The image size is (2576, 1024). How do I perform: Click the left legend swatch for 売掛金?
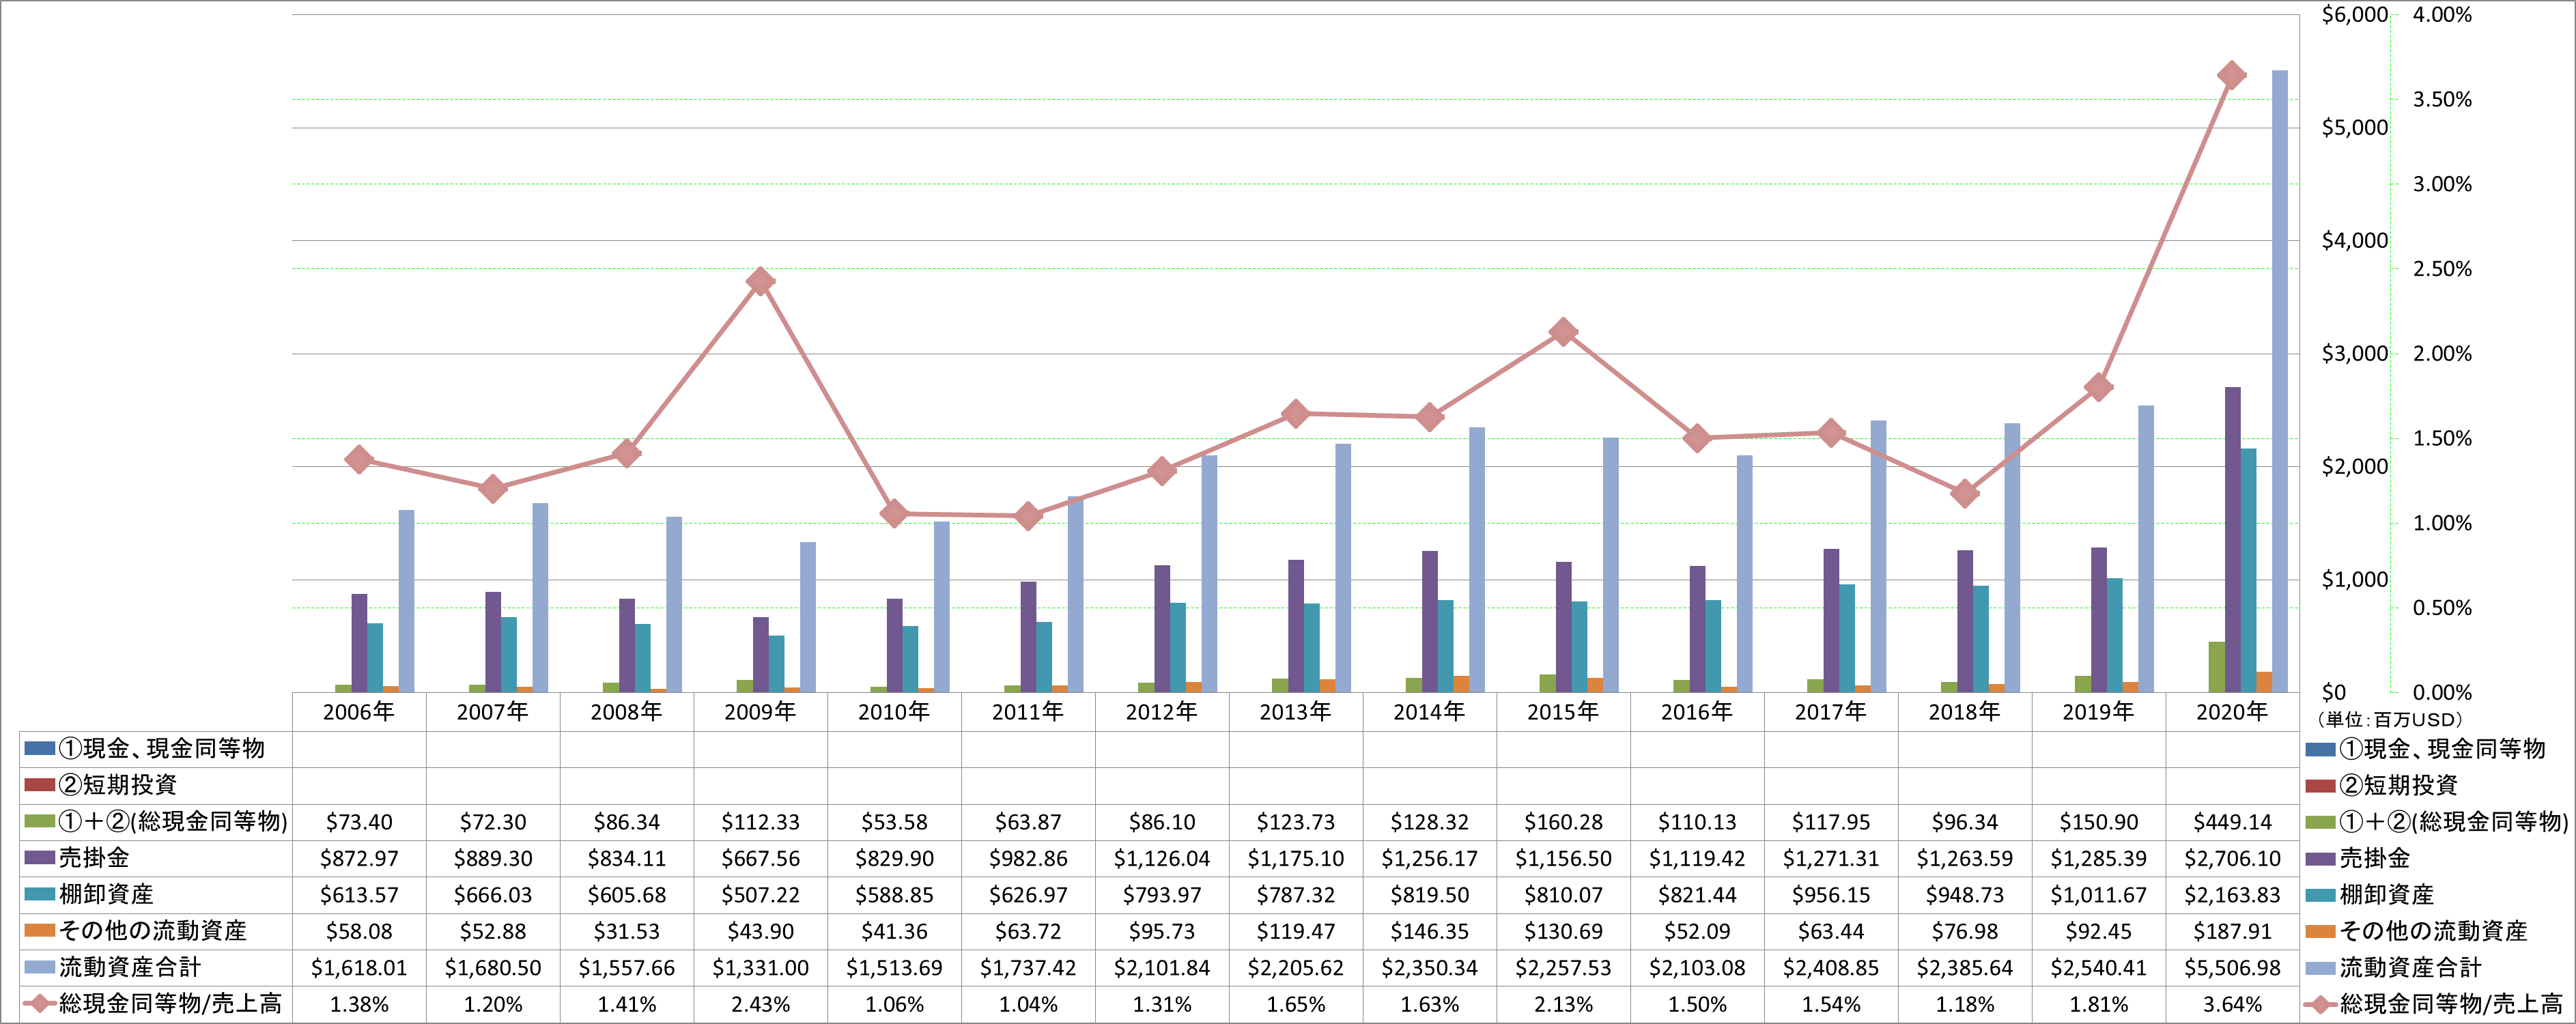39,858
